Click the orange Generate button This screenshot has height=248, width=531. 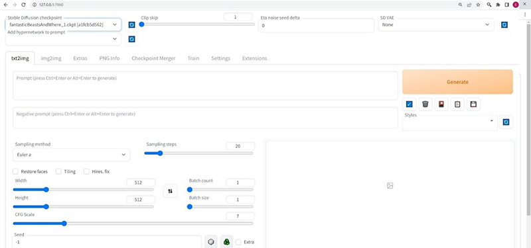point(457,82)
